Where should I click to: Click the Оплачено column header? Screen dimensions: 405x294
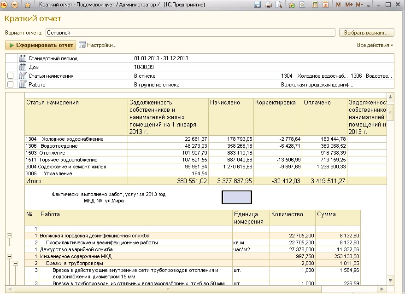[x=324, y=117]
